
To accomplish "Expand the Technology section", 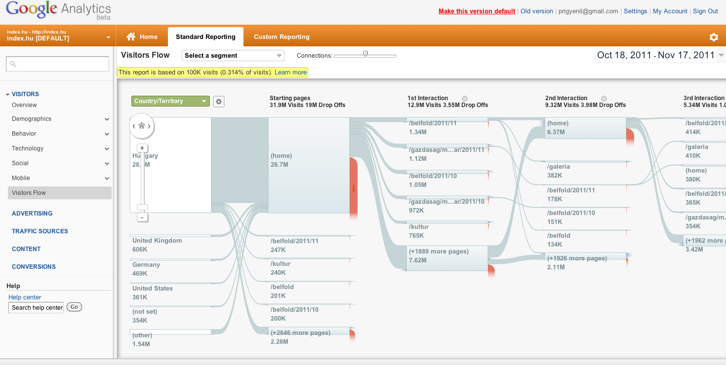I will [x=107, y=149].
